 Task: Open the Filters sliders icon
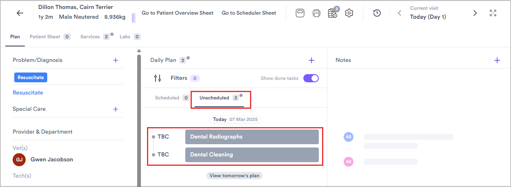(158, 78)
